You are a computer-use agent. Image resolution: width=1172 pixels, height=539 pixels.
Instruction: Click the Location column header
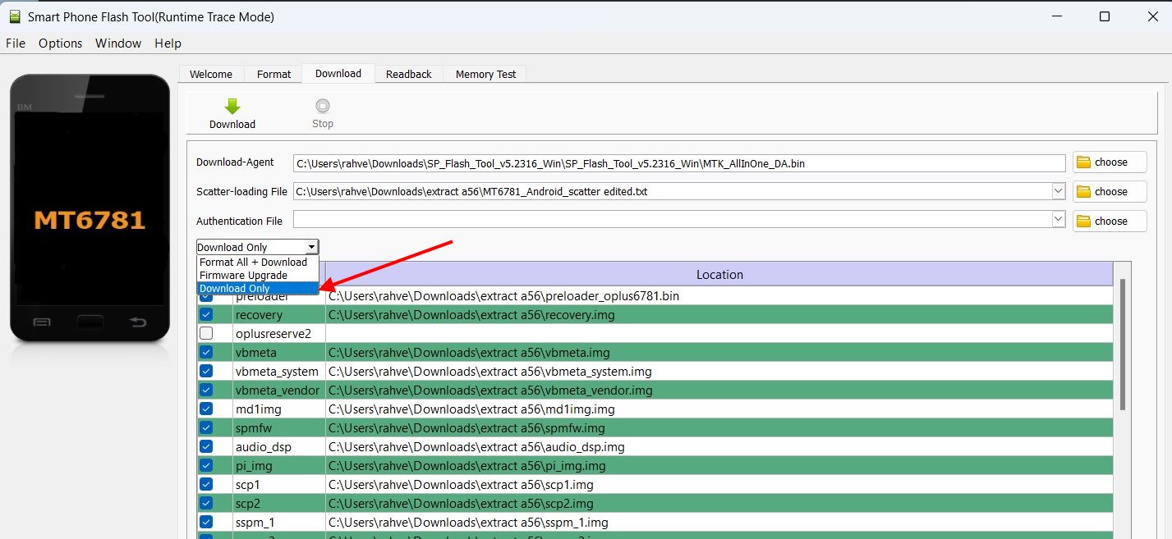click(x=719, y=274)
